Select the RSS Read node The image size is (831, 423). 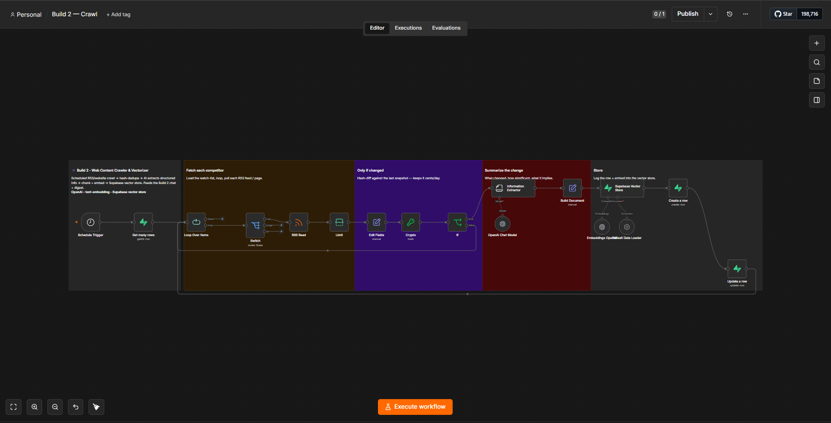pos(299,222)
